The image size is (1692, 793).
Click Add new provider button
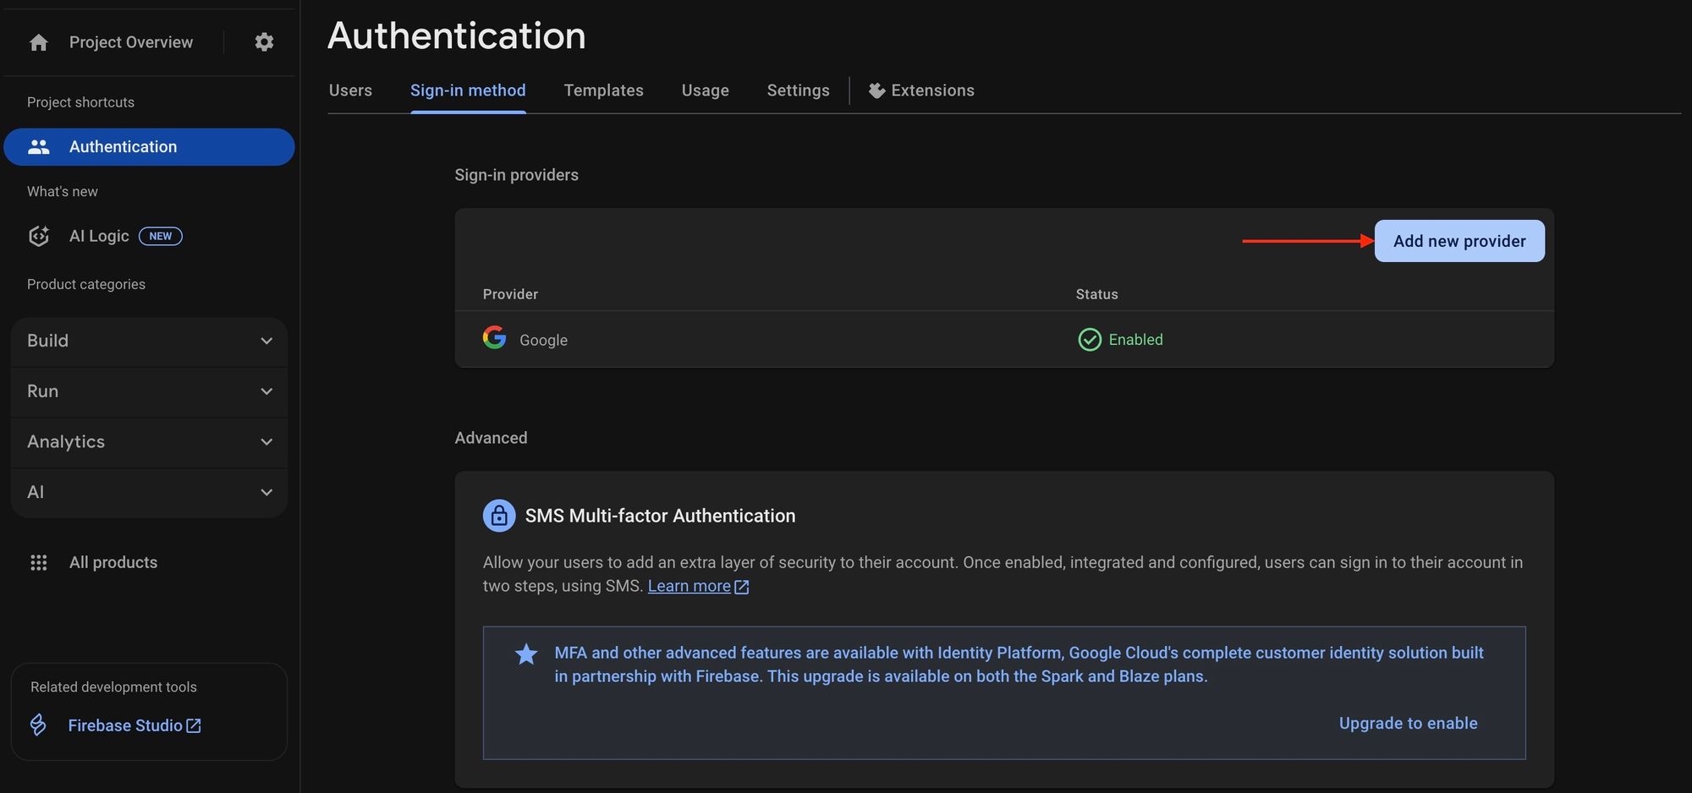[x=1459, y=241]
